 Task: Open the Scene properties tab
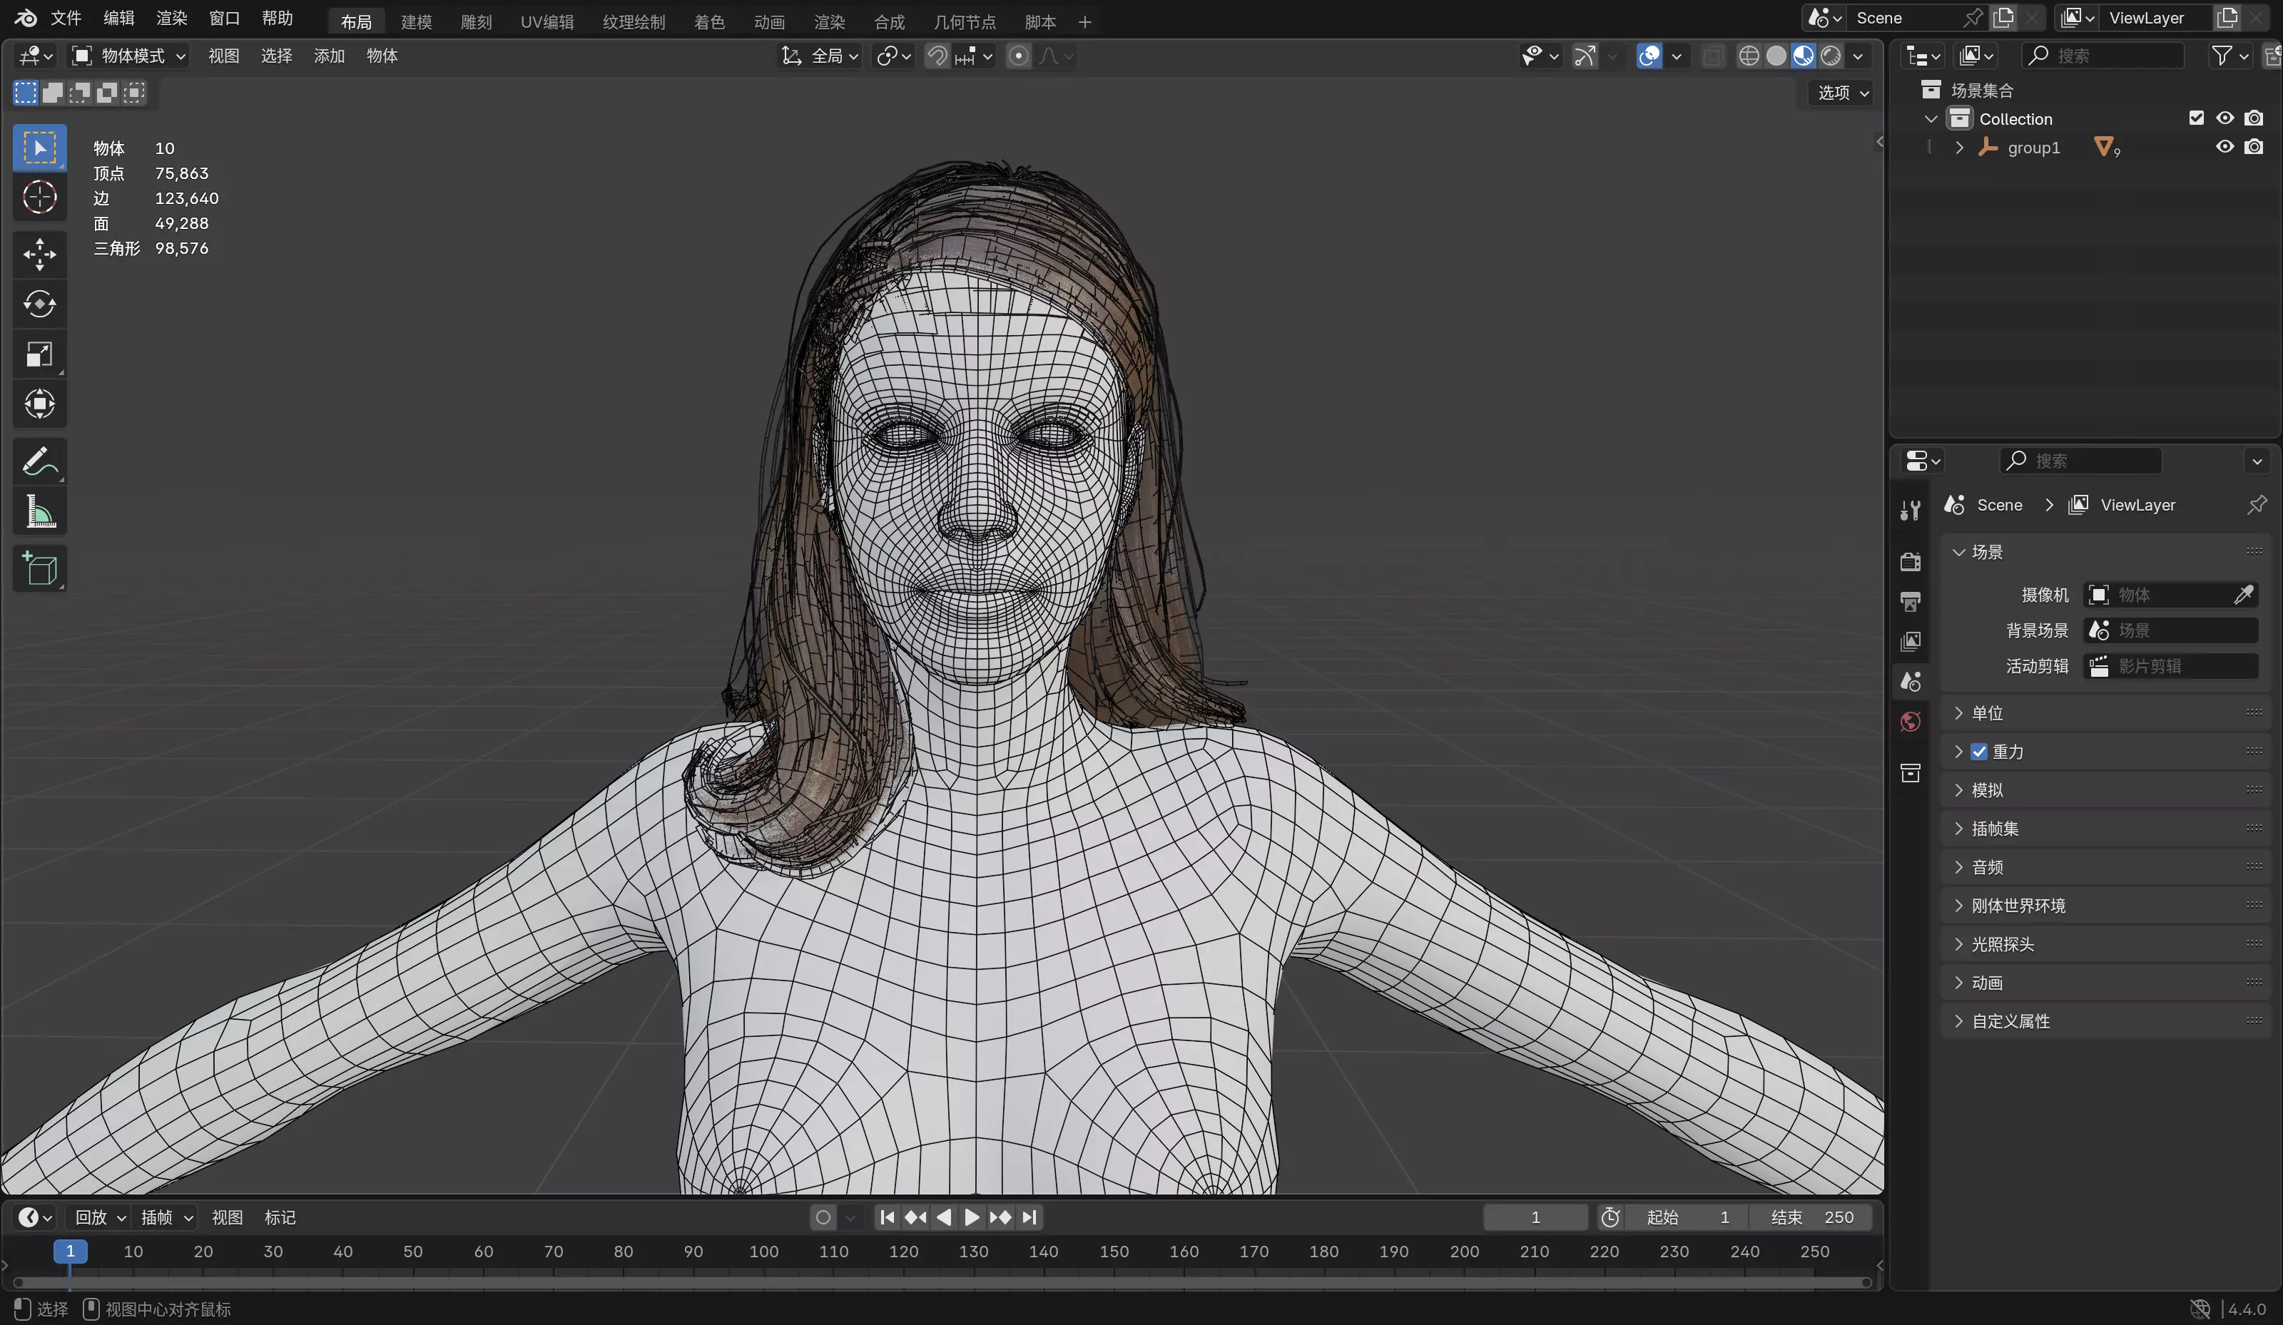point(1911,681)
